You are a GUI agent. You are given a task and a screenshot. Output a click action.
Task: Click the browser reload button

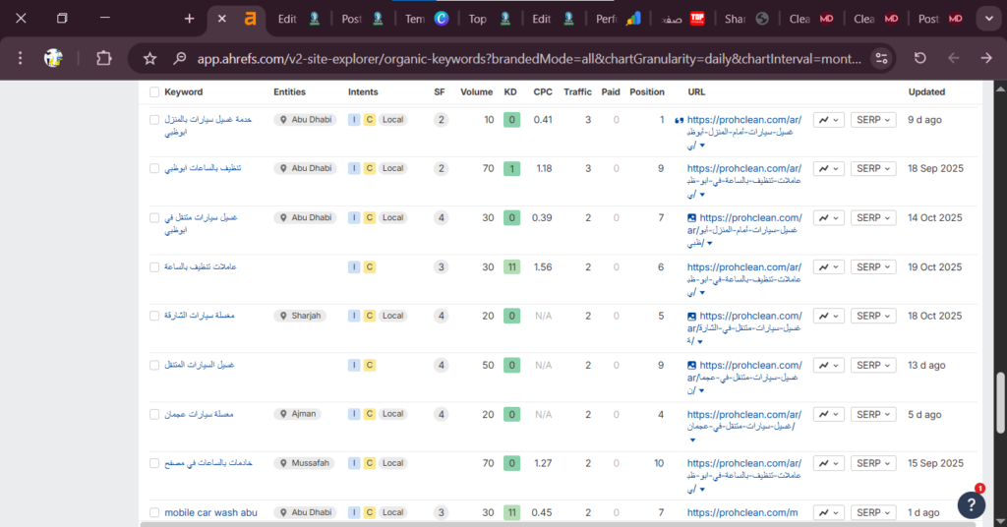(x=919, y=58)
